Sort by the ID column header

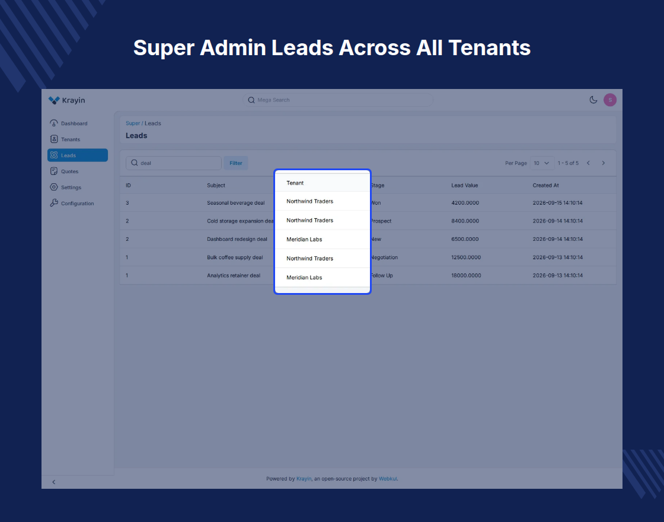pyautogui.click(x=128, y=185)
